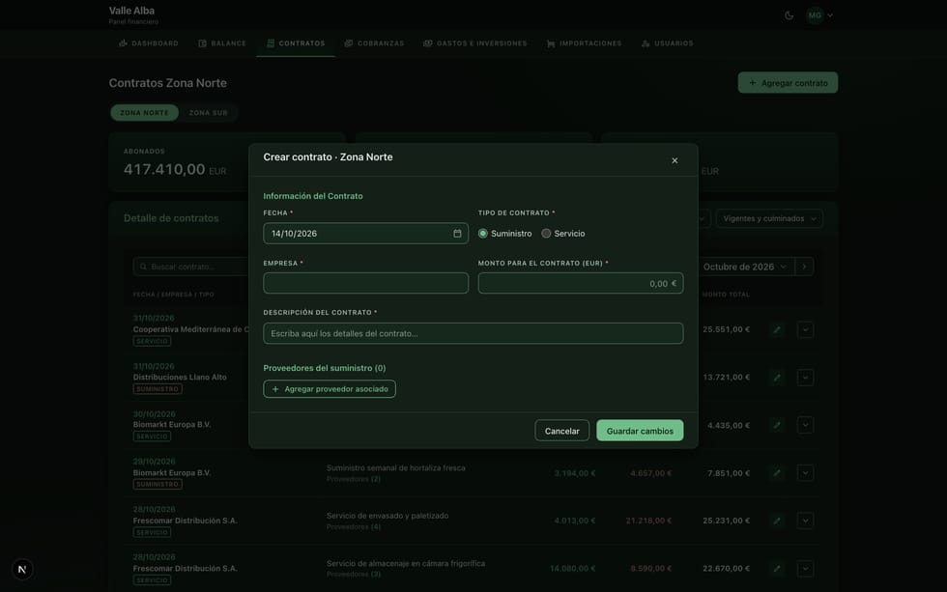The width and height of the screenshot is (947, 592).
Task: Edit the 25.231,00 € contract row
Action: tap(777, 521)
